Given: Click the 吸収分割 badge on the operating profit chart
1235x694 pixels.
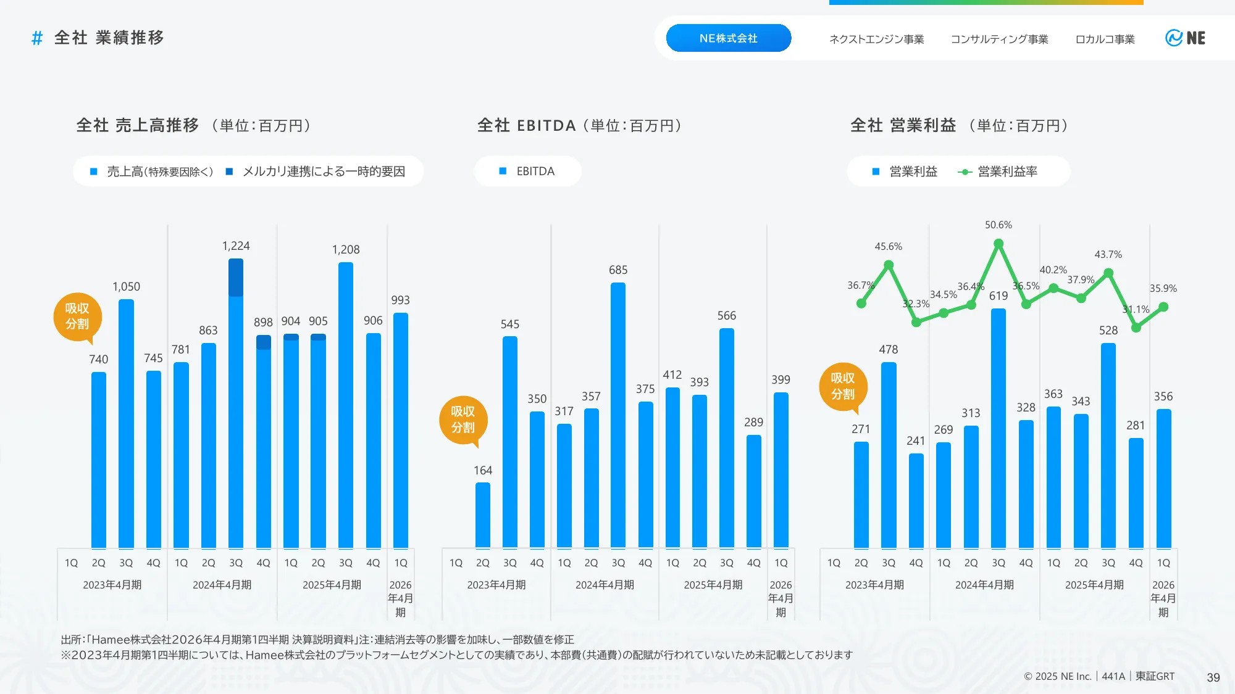Looking at the screenshot, I should coord(843,387).
